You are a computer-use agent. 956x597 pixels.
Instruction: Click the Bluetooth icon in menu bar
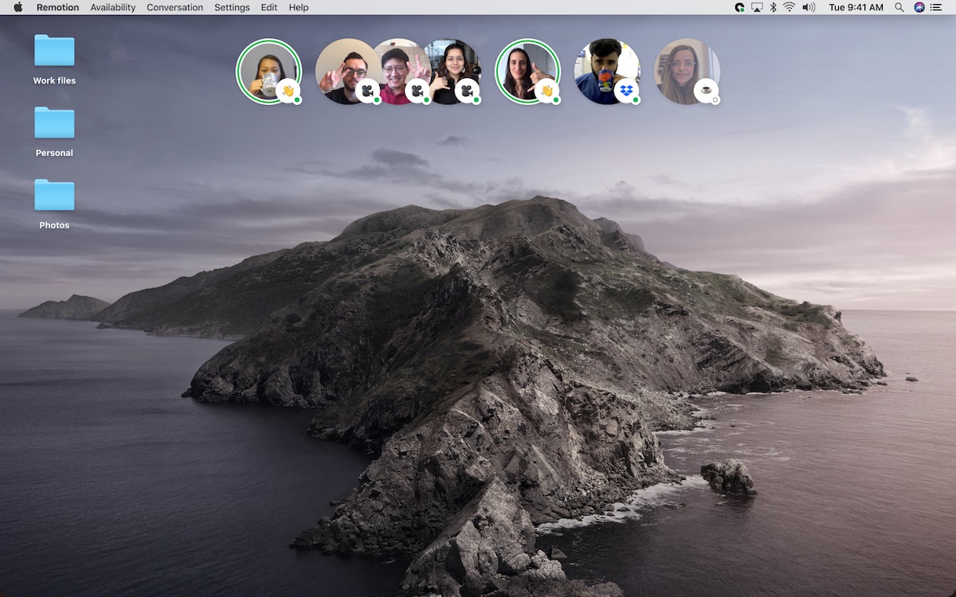[x=773, y=7]
